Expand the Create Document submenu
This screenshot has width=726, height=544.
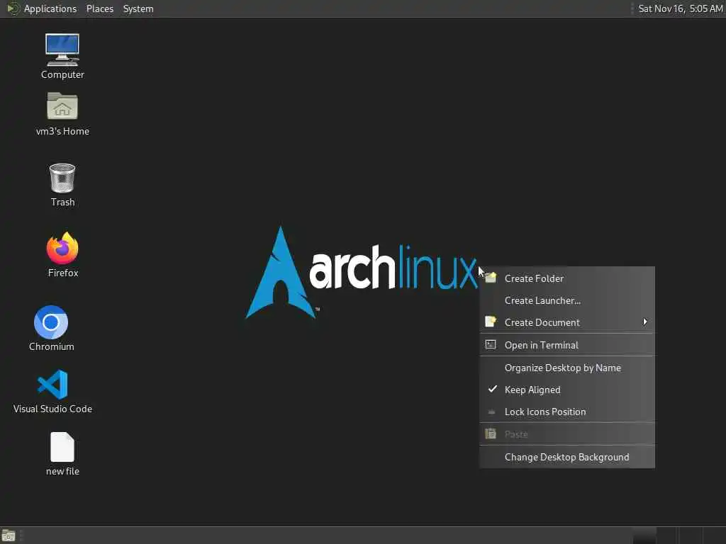(x=567, y=322)
